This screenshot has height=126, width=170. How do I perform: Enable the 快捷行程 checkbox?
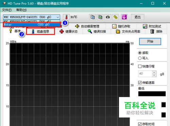(x=140, y=66)
